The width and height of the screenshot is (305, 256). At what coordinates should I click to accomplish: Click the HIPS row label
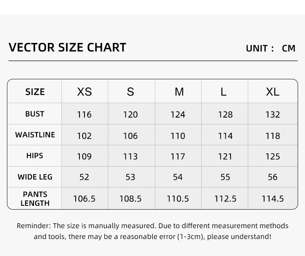(35, 156)
